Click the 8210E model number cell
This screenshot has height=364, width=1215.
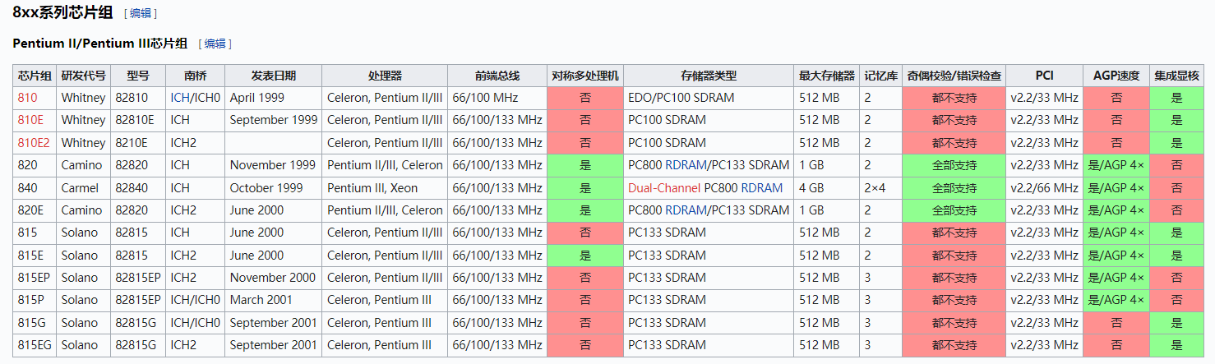tap(138, 142)
